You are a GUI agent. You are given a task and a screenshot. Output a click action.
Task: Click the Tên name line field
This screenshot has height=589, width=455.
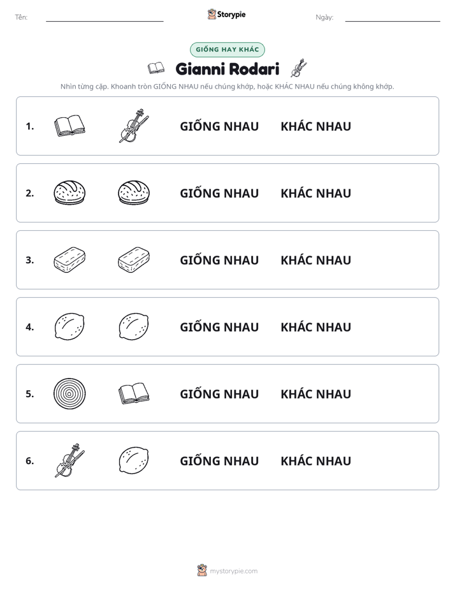(x=105, y=18)
